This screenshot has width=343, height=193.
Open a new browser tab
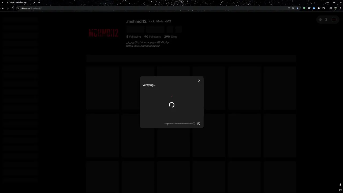point(39,3)
